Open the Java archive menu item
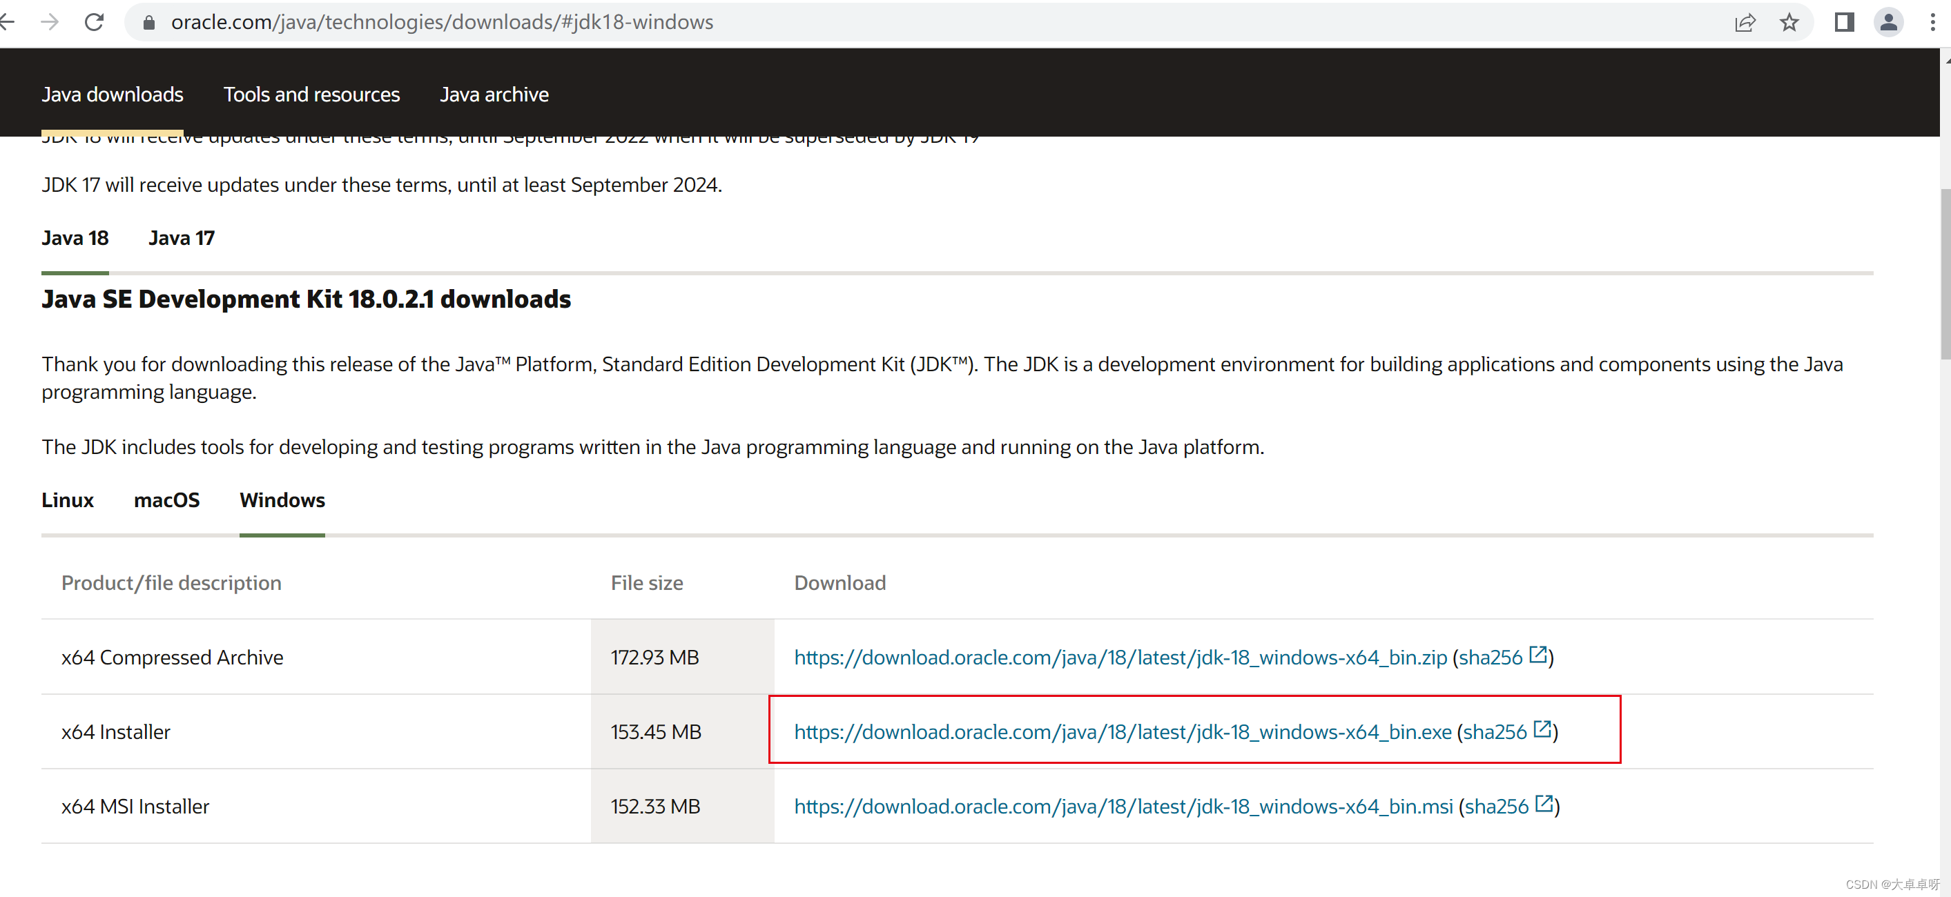The width and height of the screenshot is (1951, 897). tap(494, 94)
